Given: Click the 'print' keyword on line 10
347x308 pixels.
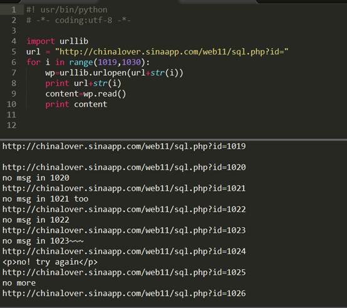Looking at the screenshot, I should pos(57,105).
